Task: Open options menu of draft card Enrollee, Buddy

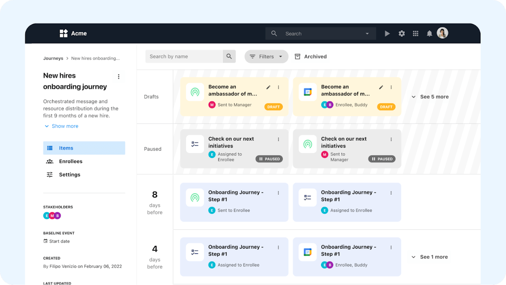Action: point(391,87)
